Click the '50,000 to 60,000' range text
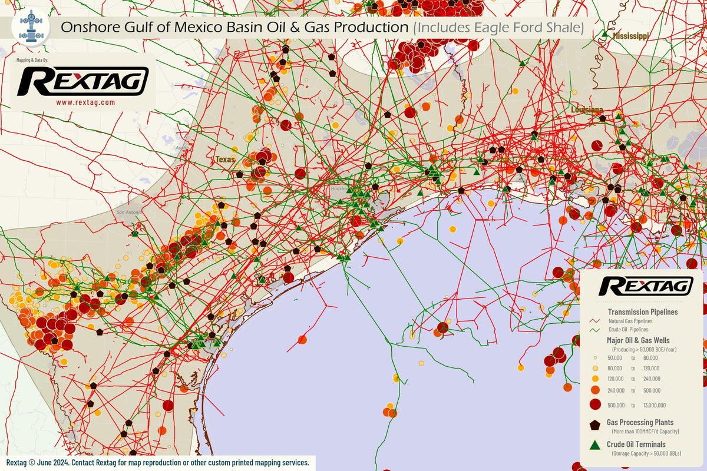 click(632, 358)
